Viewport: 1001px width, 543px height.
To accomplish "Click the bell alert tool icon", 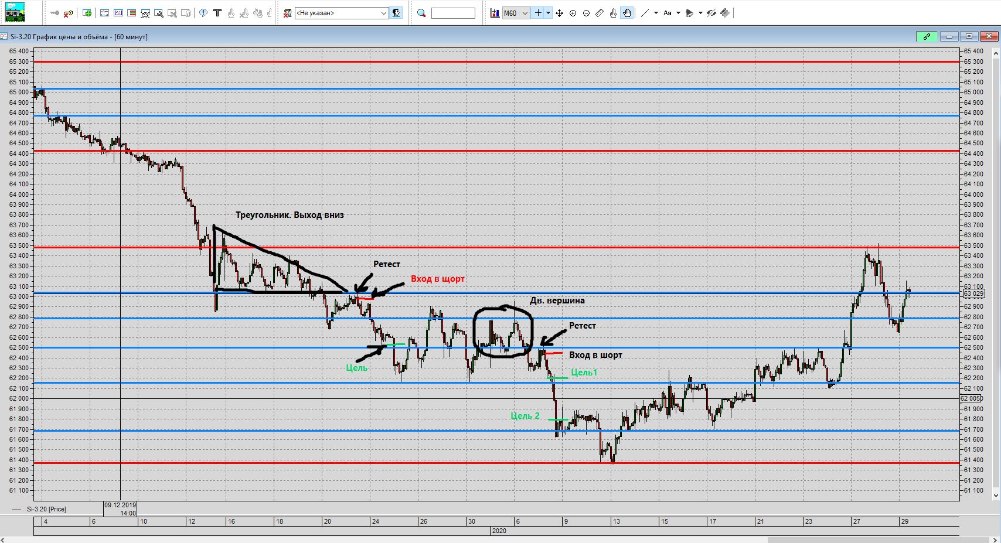I will (x=690, y=13).
